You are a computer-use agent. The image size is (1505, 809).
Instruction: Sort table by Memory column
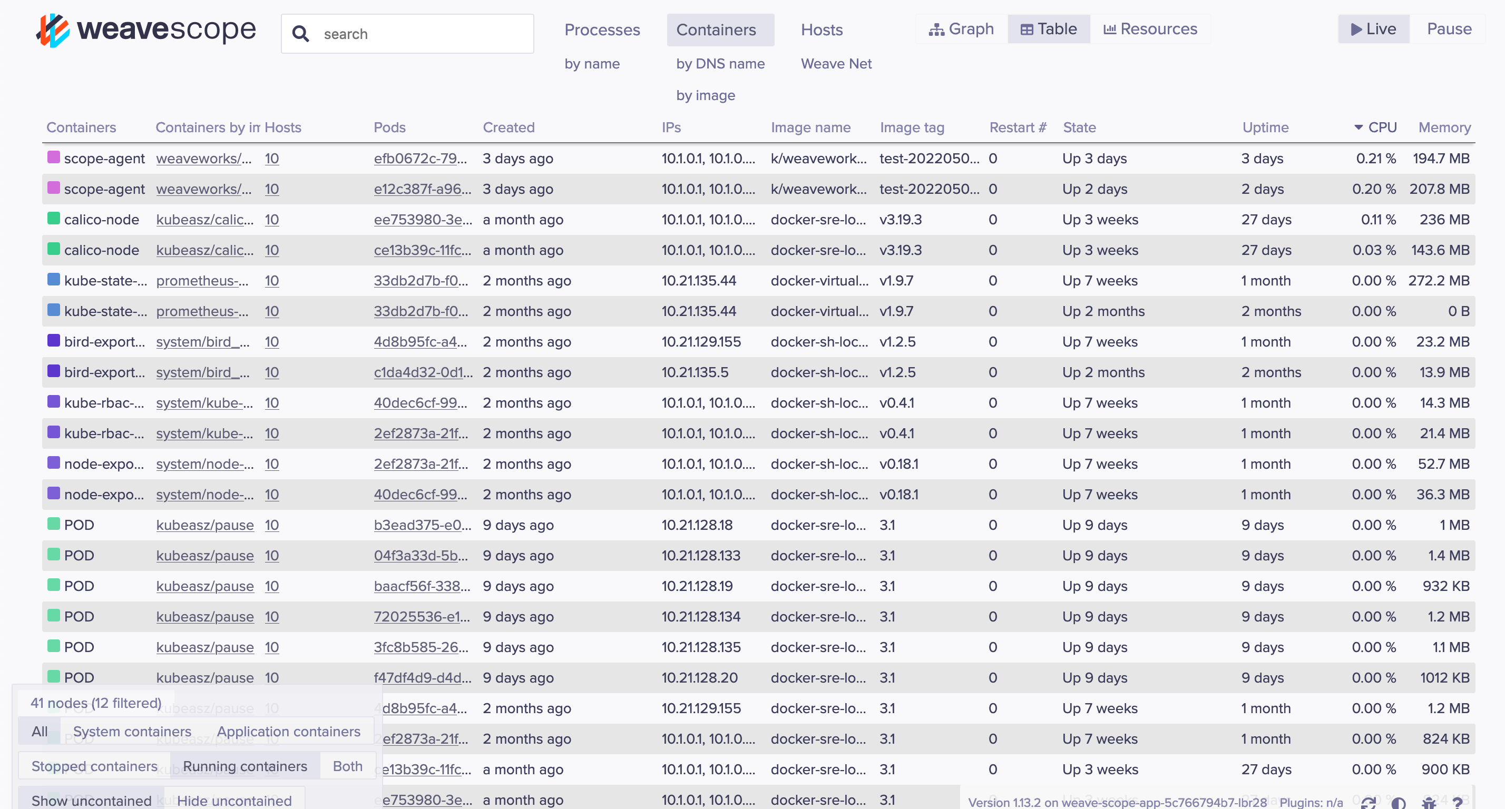click(x=1444, y=127)
